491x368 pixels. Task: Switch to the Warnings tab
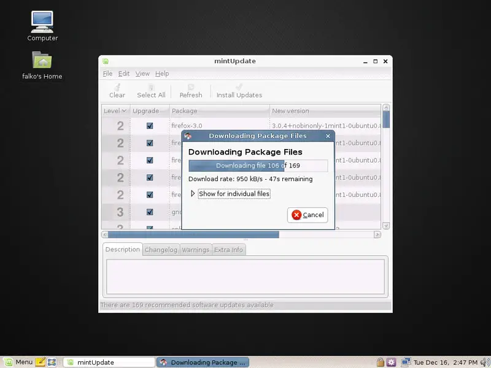click(195, 250)
